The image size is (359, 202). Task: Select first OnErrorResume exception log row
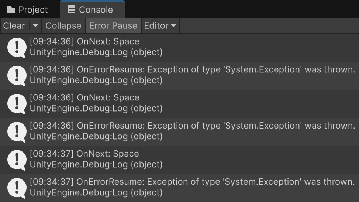[192, 75]
